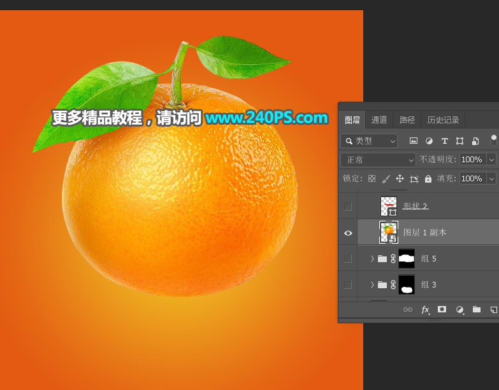Select the 组 3 layer mask thumbnail
The image size is (499, 390).
click(407, 284)
